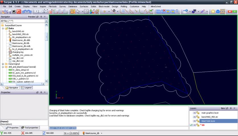Toggle lock icon on main graphics layer
The width and height of the screenshot is (238, 136).
coord(198,113)
